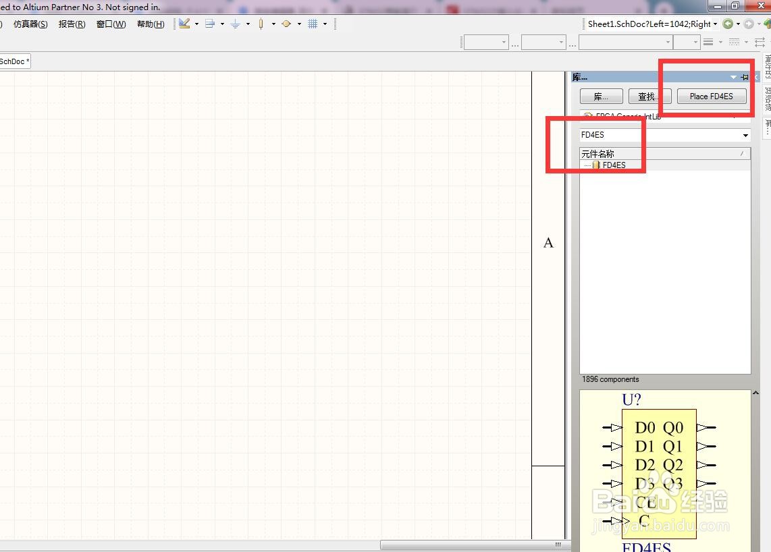The image size is (771, 552).
Task: Expand the power sources dropdown arrow
Action: pos(248,24)
